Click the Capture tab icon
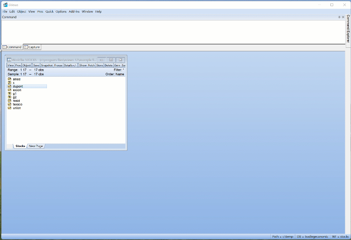 pos(26,47)
